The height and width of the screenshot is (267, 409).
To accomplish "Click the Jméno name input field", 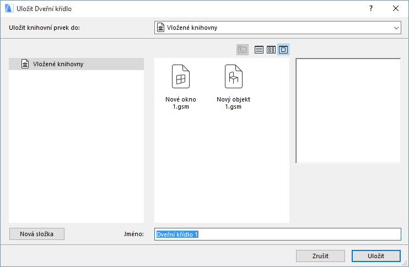I will (278, 234).
